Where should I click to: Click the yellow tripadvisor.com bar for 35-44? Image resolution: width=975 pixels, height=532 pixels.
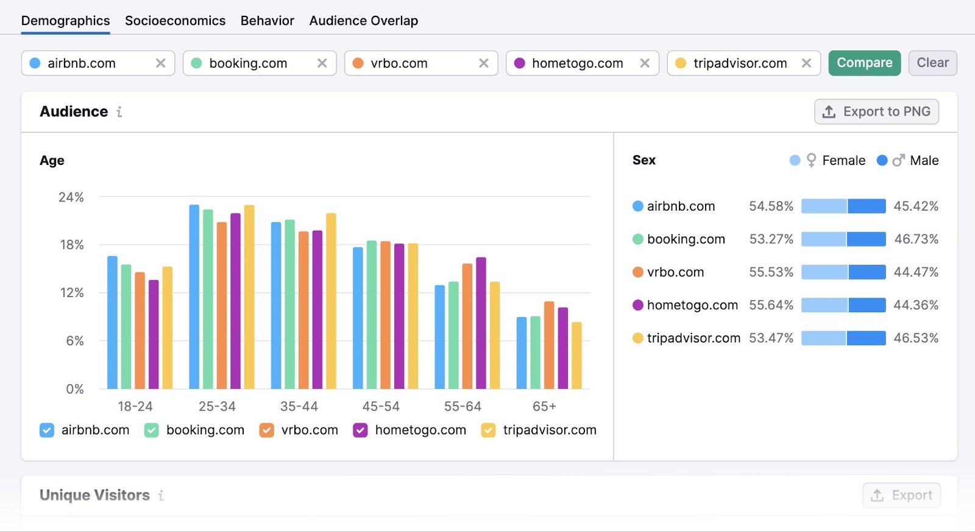[x=331, y=301]
